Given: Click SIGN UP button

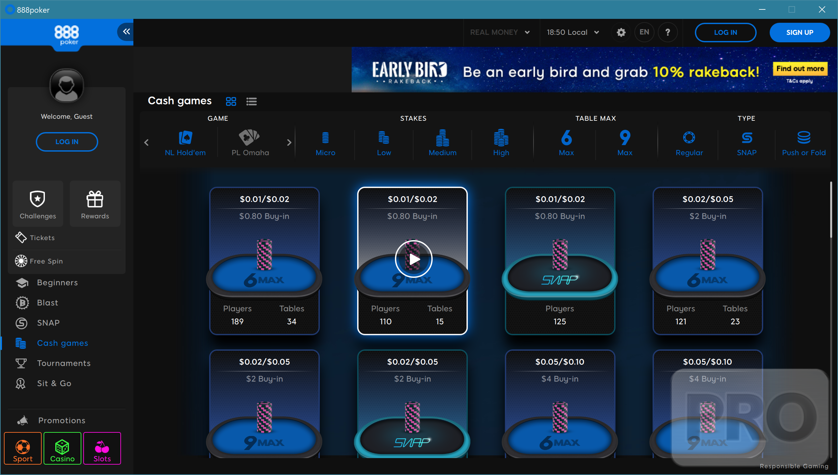Looking at the screenshot, I should pyautogui.click(x=800, y=32).
